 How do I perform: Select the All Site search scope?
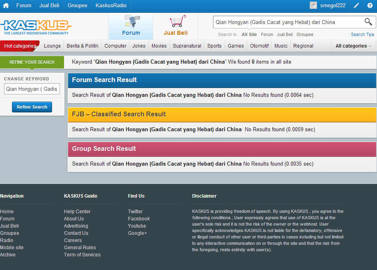pyautogui.click(x=249, y=34)
